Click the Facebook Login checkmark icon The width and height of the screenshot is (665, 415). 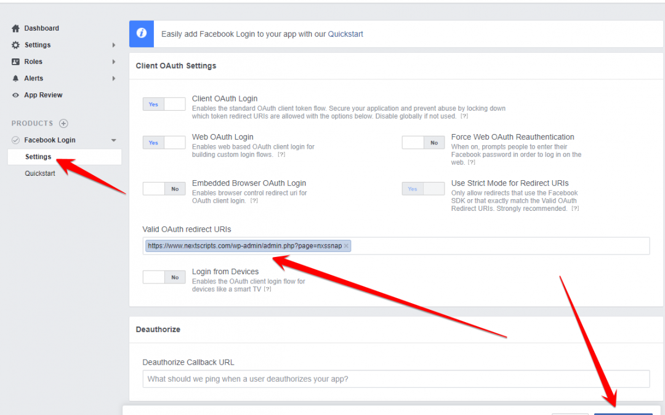(15, 140)
